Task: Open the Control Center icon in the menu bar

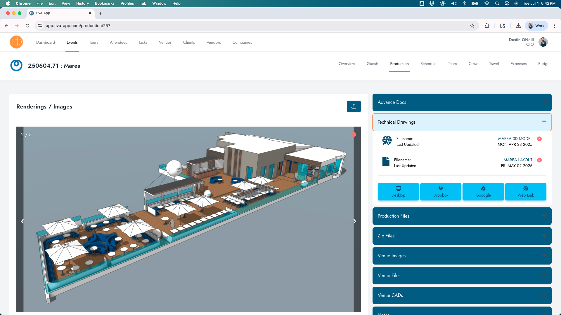Action: pyautogui.click(x=507, y=3)
